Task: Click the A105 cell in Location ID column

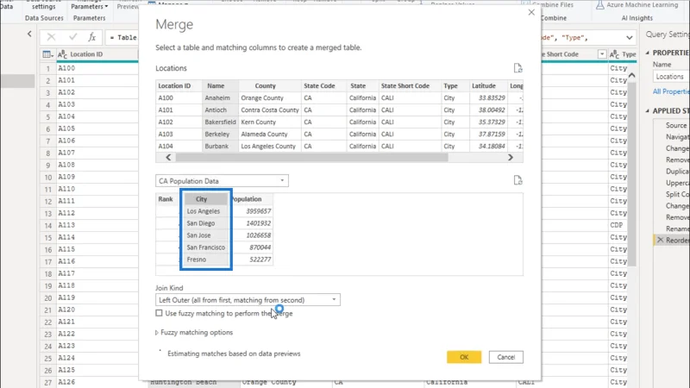Action: coord(97,128)
